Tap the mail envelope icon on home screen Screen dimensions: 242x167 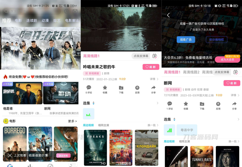pyautogui.click(x=75, y=11)
